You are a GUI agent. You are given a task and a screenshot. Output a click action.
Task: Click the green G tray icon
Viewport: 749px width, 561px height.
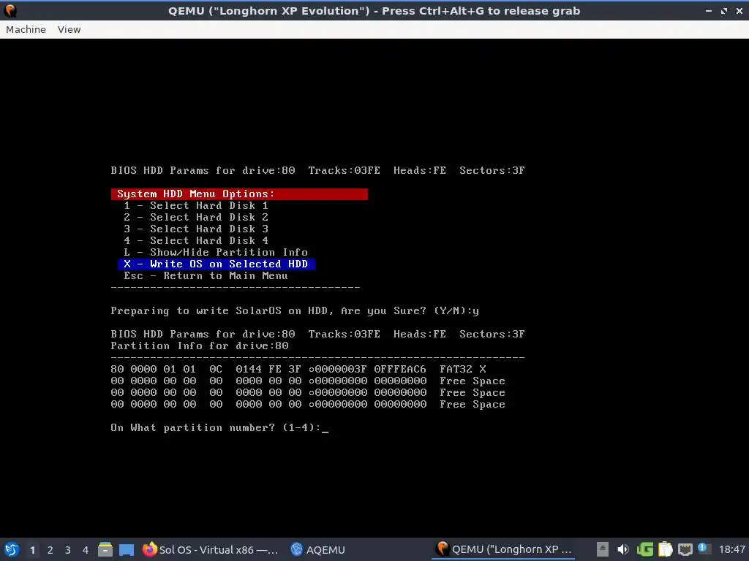pos(645,549)
